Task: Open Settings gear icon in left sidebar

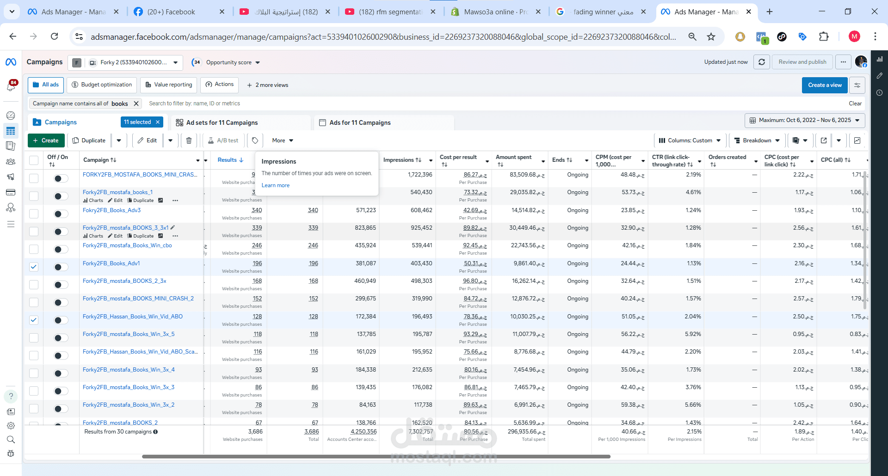Action: click(11, 426)
